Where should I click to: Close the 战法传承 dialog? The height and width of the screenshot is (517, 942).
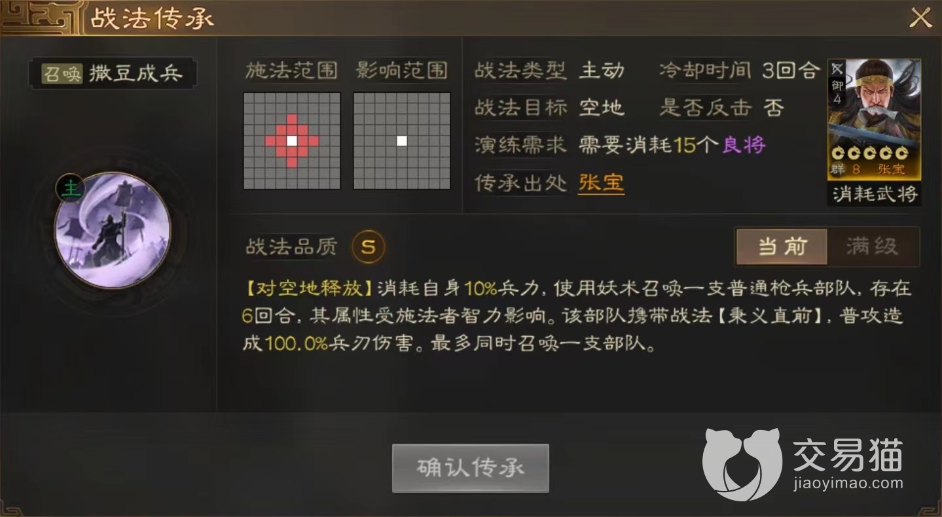(x=920, y=18)
